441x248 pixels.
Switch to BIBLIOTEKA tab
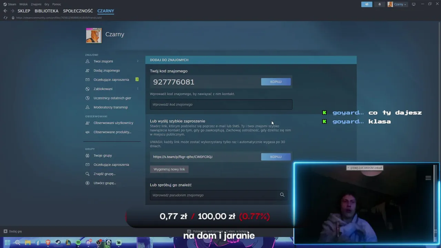click(x=47, y=11)
